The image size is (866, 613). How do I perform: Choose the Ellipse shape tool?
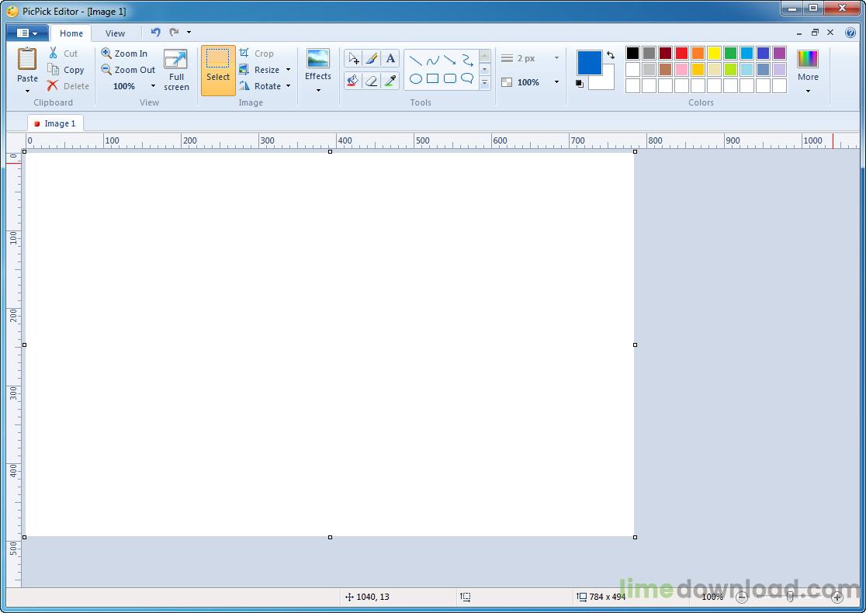416,78
